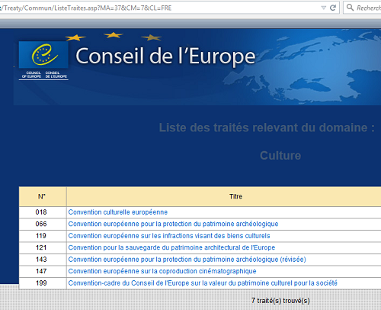Image resolution: width=381 pixels, height=310 pixels.
Task: Open coproduction cinématographique convention link
Action: point(162,271)
